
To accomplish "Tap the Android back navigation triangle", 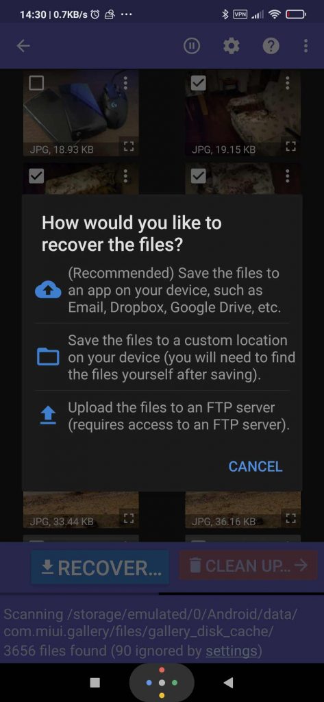I will pos(228,682).
